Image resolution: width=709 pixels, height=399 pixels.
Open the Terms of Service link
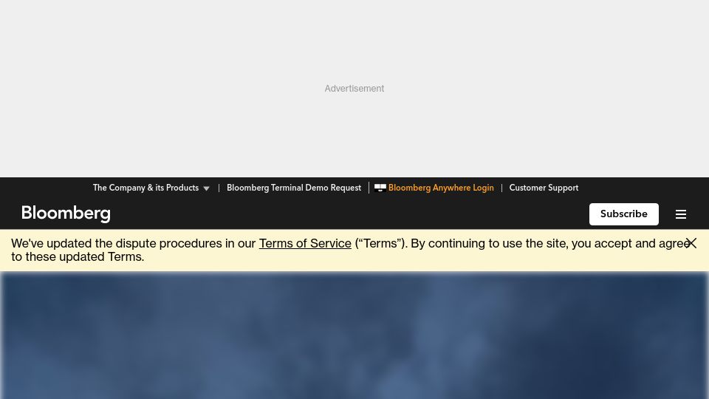coord(305,243)
